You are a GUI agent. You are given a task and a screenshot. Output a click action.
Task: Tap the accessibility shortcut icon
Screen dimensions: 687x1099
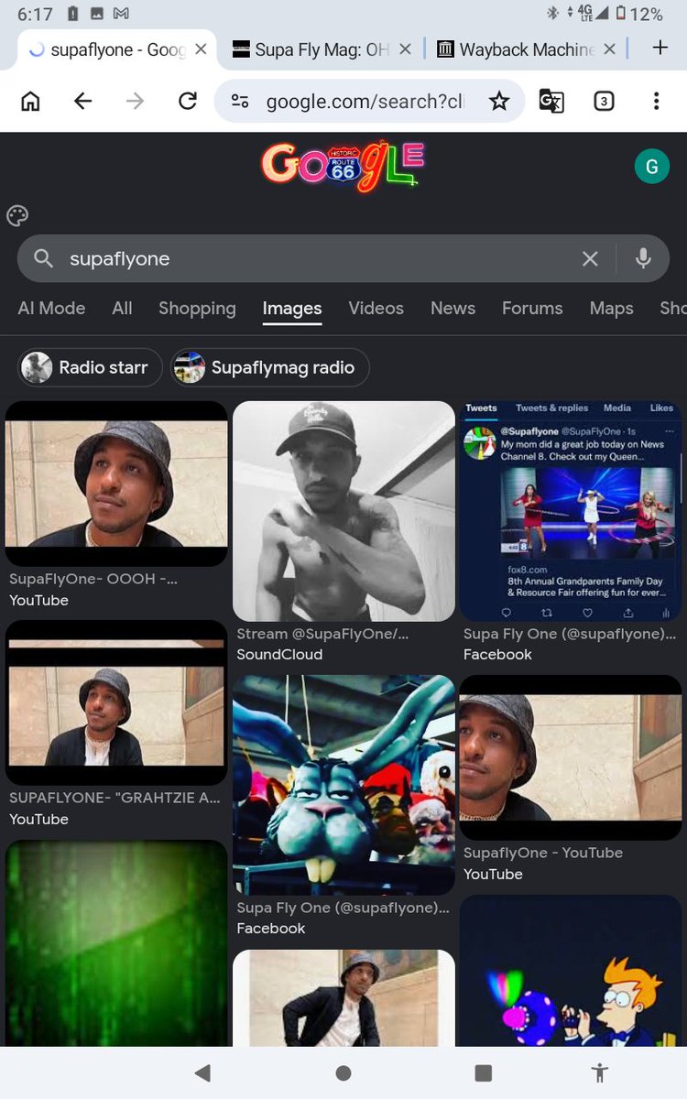(600, 1072)
